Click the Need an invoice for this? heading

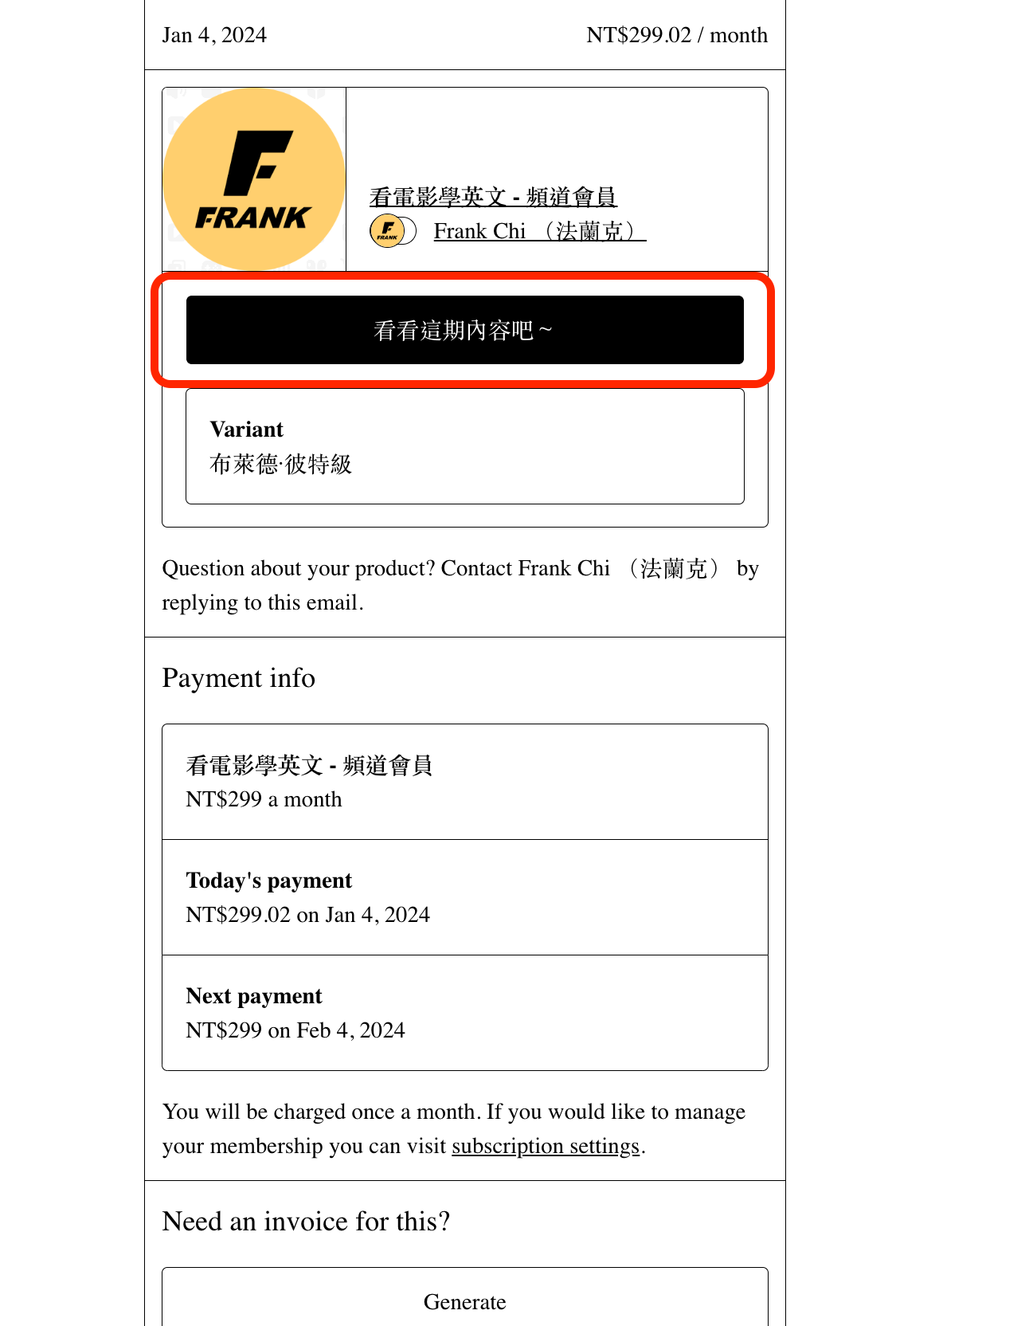pyautogui.click(x=306, y=1221)
